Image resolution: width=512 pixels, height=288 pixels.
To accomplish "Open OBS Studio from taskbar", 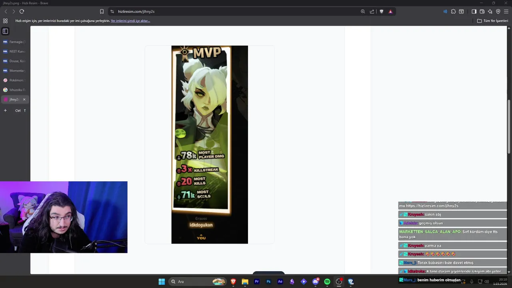I will pos(339,282).
